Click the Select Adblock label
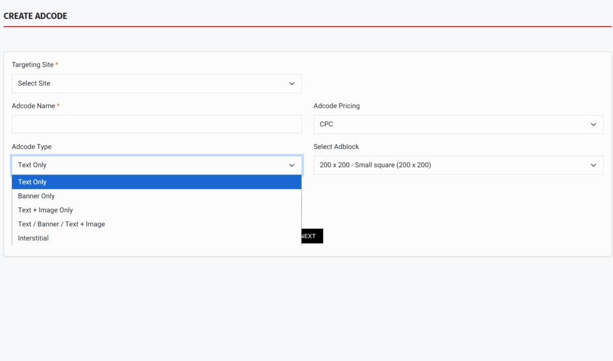This screenshot has height=361, width=613. [x=336, y=147]
